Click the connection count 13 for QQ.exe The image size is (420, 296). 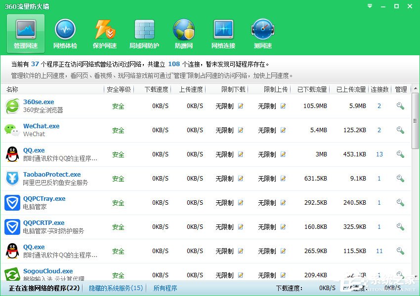(x=379, y=154)
